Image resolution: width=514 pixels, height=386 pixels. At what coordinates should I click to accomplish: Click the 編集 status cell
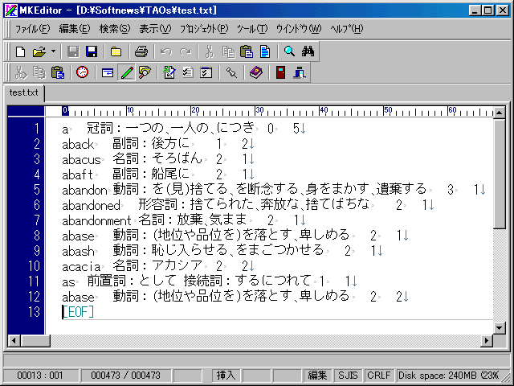click(x=317, y=376)
